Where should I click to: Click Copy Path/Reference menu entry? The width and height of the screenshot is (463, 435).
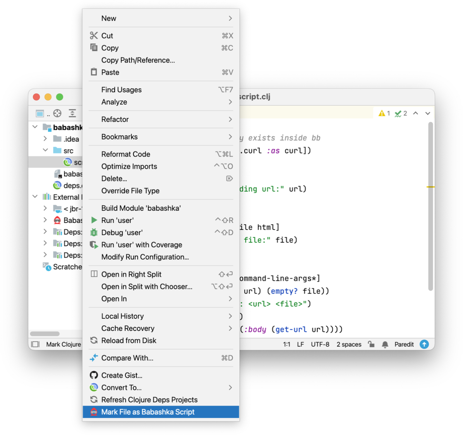161,60
